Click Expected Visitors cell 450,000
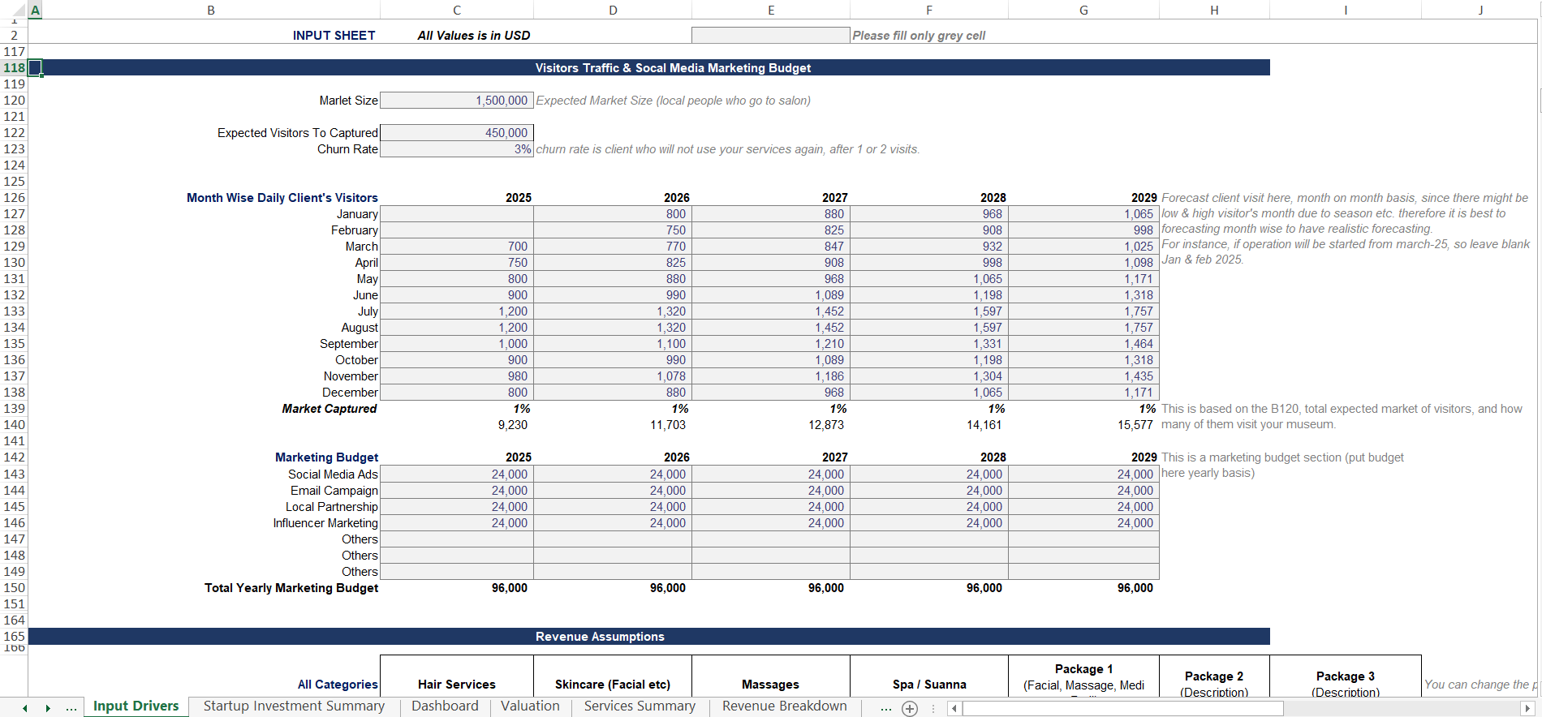The image size is (1542, 717). [457, 133]
